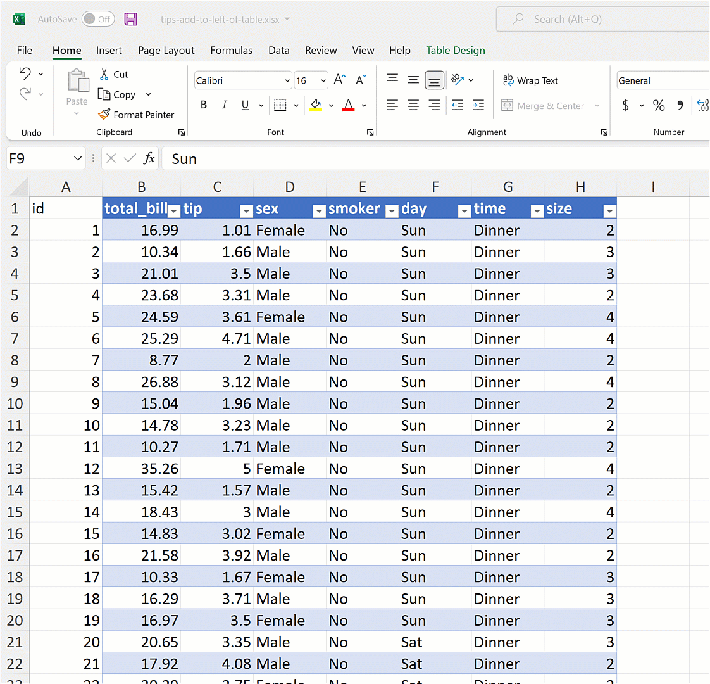This screenshot has height=684, width=710.
Task: Switch to the Table Design ribbon tab
Action: point(455,50)
